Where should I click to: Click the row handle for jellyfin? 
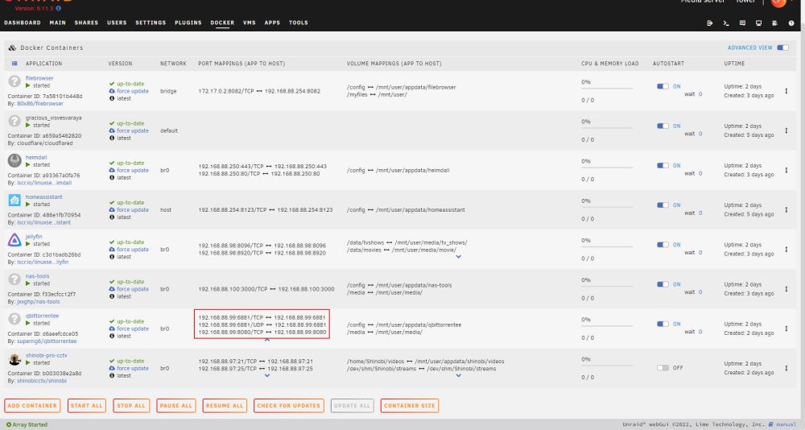786,249
